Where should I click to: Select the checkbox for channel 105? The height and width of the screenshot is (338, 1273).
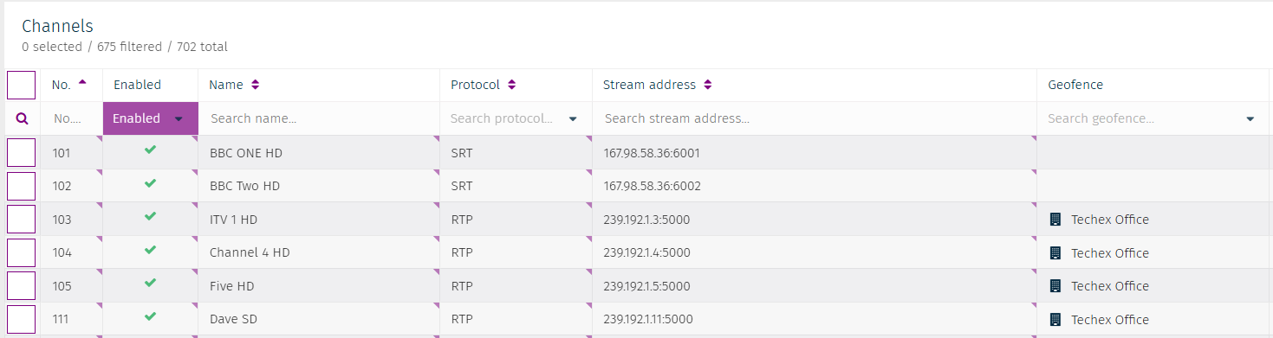(x=22, y=286)
